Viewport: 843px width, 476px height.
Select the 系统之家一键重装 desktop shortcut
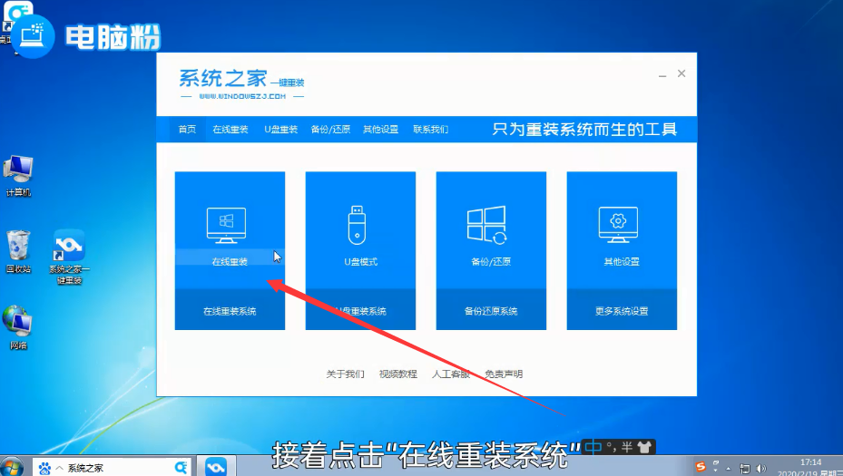(x=69, y=257)
